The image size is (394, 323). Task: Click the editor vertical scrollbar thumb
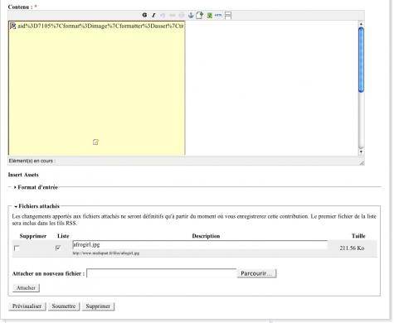[361, 60]
